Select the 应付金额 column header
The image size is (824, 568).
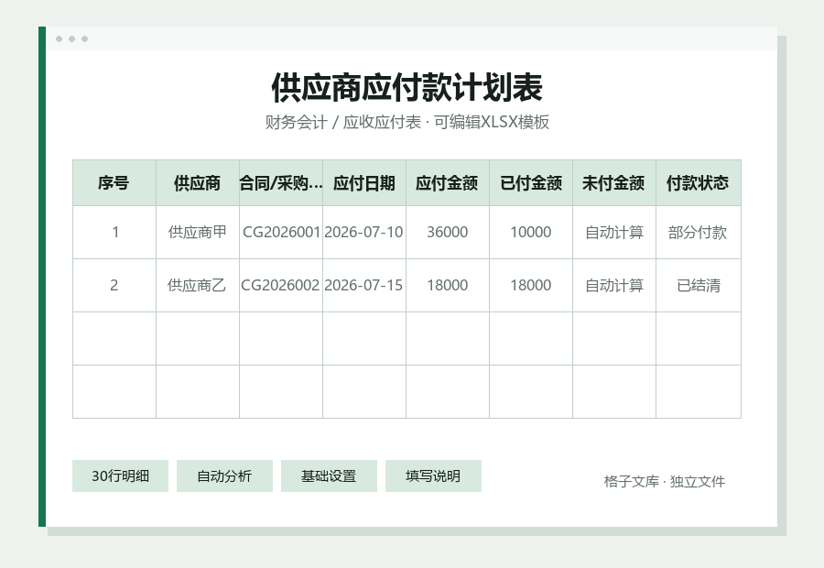pyautogui.click(x=447, y=183)
